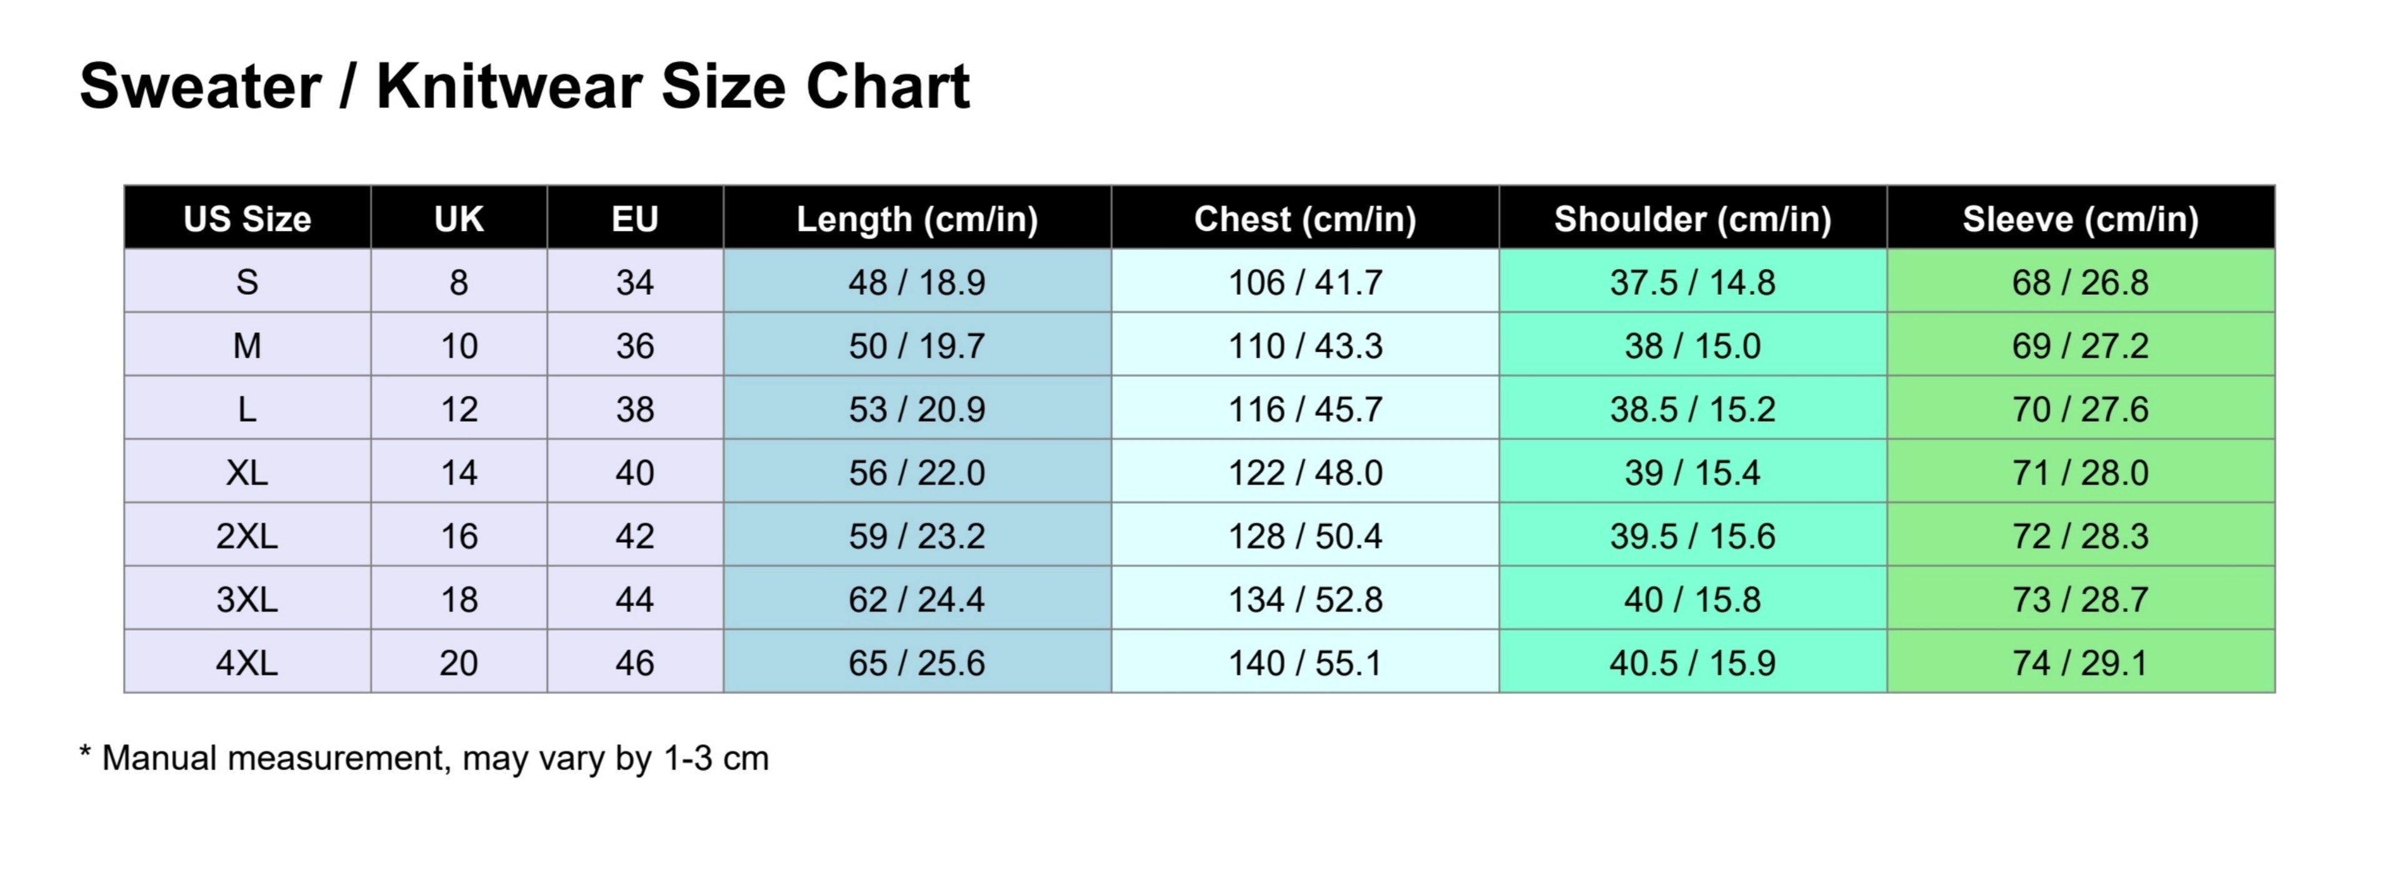Image resolution: width=2400 pixels, height=882 pixels.
Task: Click the length cell 53 / 20.9
Action: click(917, 409)
